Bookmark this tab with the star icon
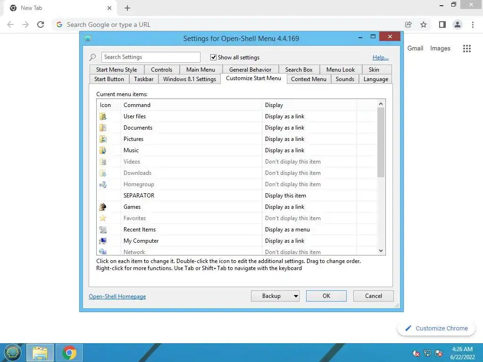The width and height of the screenshot is (483, 362). 424,25
